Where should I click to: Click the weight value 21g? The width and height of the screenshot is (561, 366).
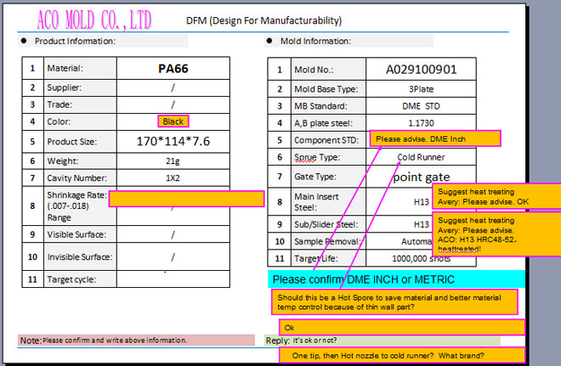173,161
